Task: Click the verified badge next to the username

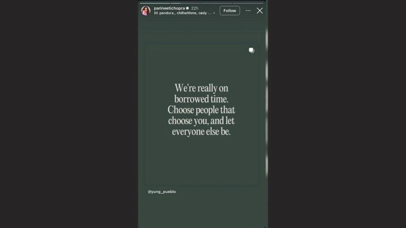Action: click(x=187, y=8)
